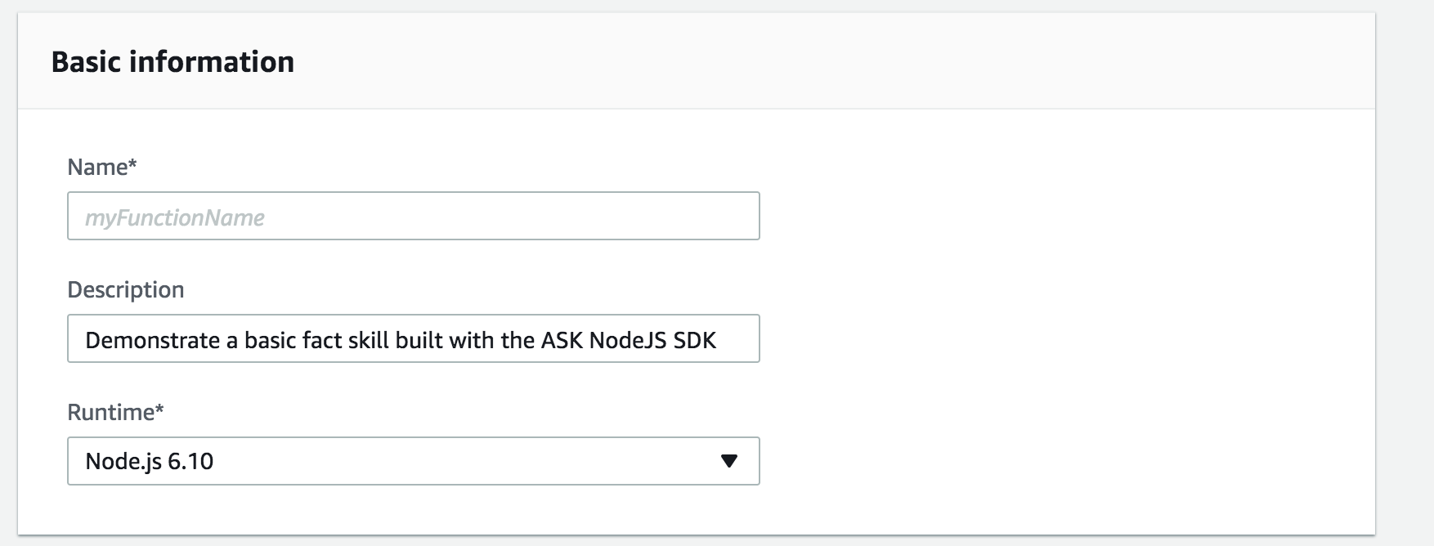Click the asterisk beside the Runtime label
The image size is (1434, 546).
pos(159,409)
